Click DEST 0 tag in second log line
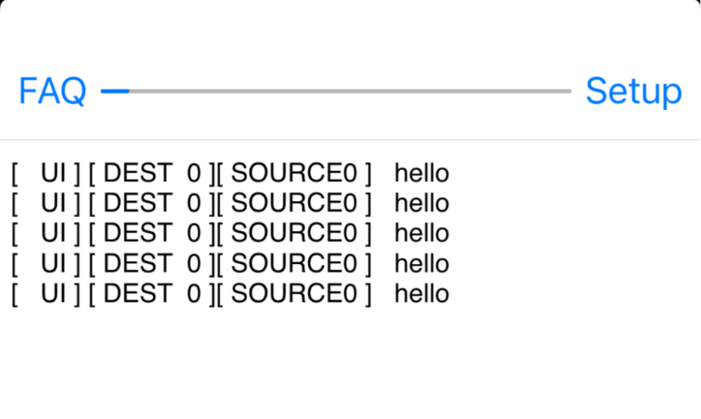The height and width of the screenshot is (419, 701). tap(152, 203)
